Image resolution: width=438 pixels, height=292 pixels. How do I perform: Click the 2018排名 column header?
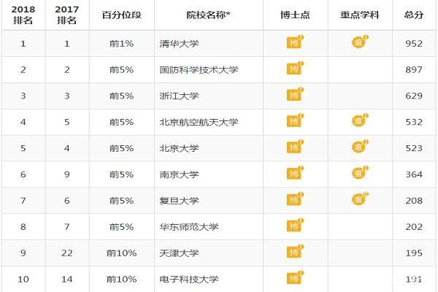tap(23, 15)
